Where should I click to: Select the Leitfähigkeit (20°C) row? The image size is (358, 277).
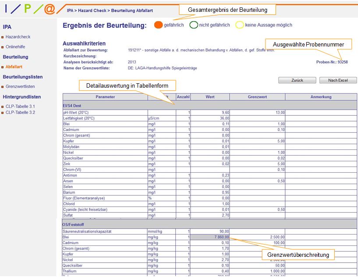point(210,118)
